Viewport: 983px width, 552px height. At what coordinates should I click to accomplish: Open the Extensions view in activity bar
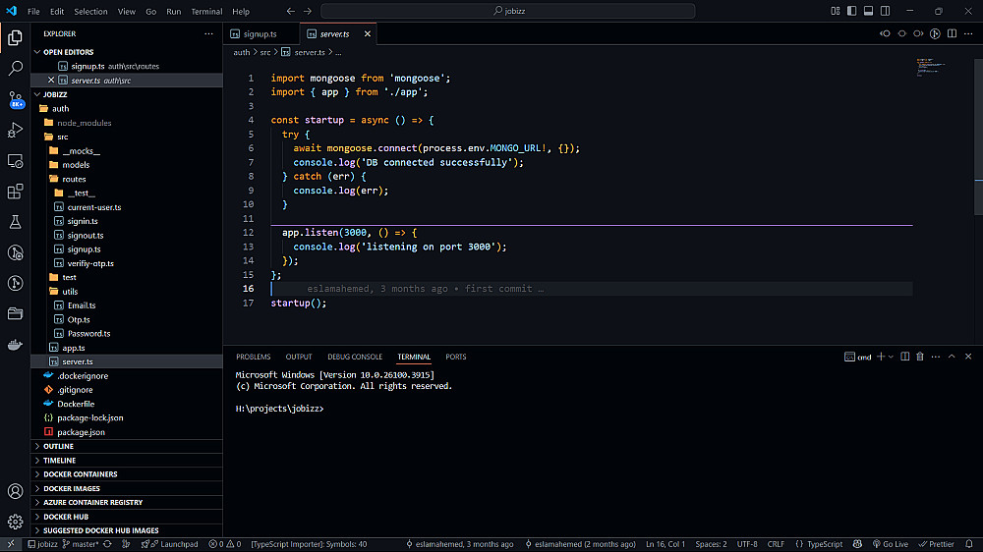point(15,192)
